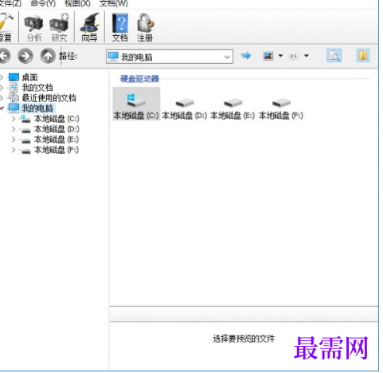The height and width of the screenshot is (373, 383).
Task: Open the 我的电脑 path combo box
Action: click(170, 57)
